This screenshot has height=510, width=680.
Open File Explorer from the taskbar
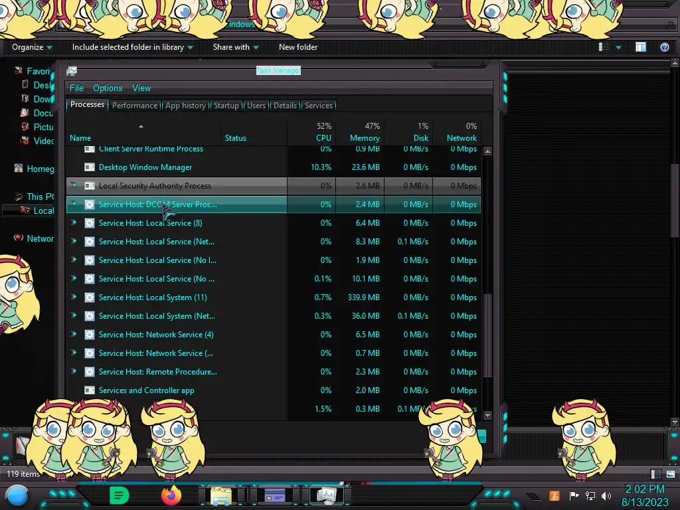point(221,495)
